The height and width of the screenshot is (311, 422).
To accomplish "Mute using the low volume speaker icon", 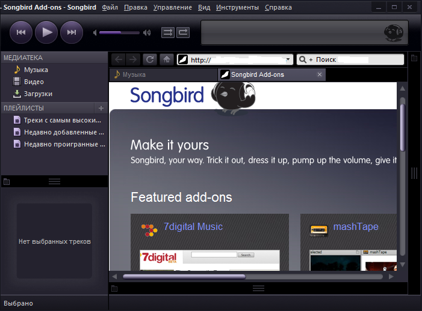I will coord(95,33).
